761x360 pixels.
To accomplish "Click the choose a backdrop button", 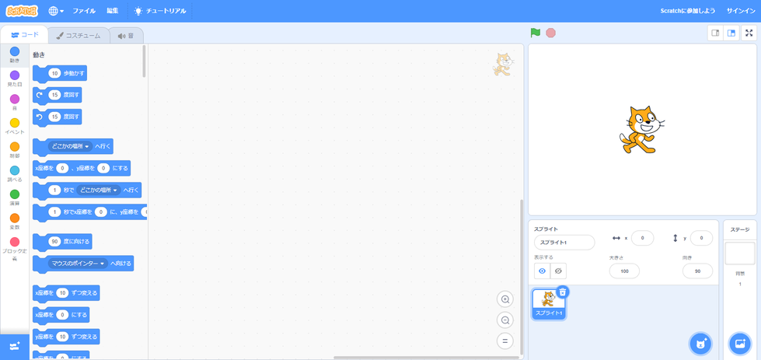I will pyautogui.click(x=740, y=344).
